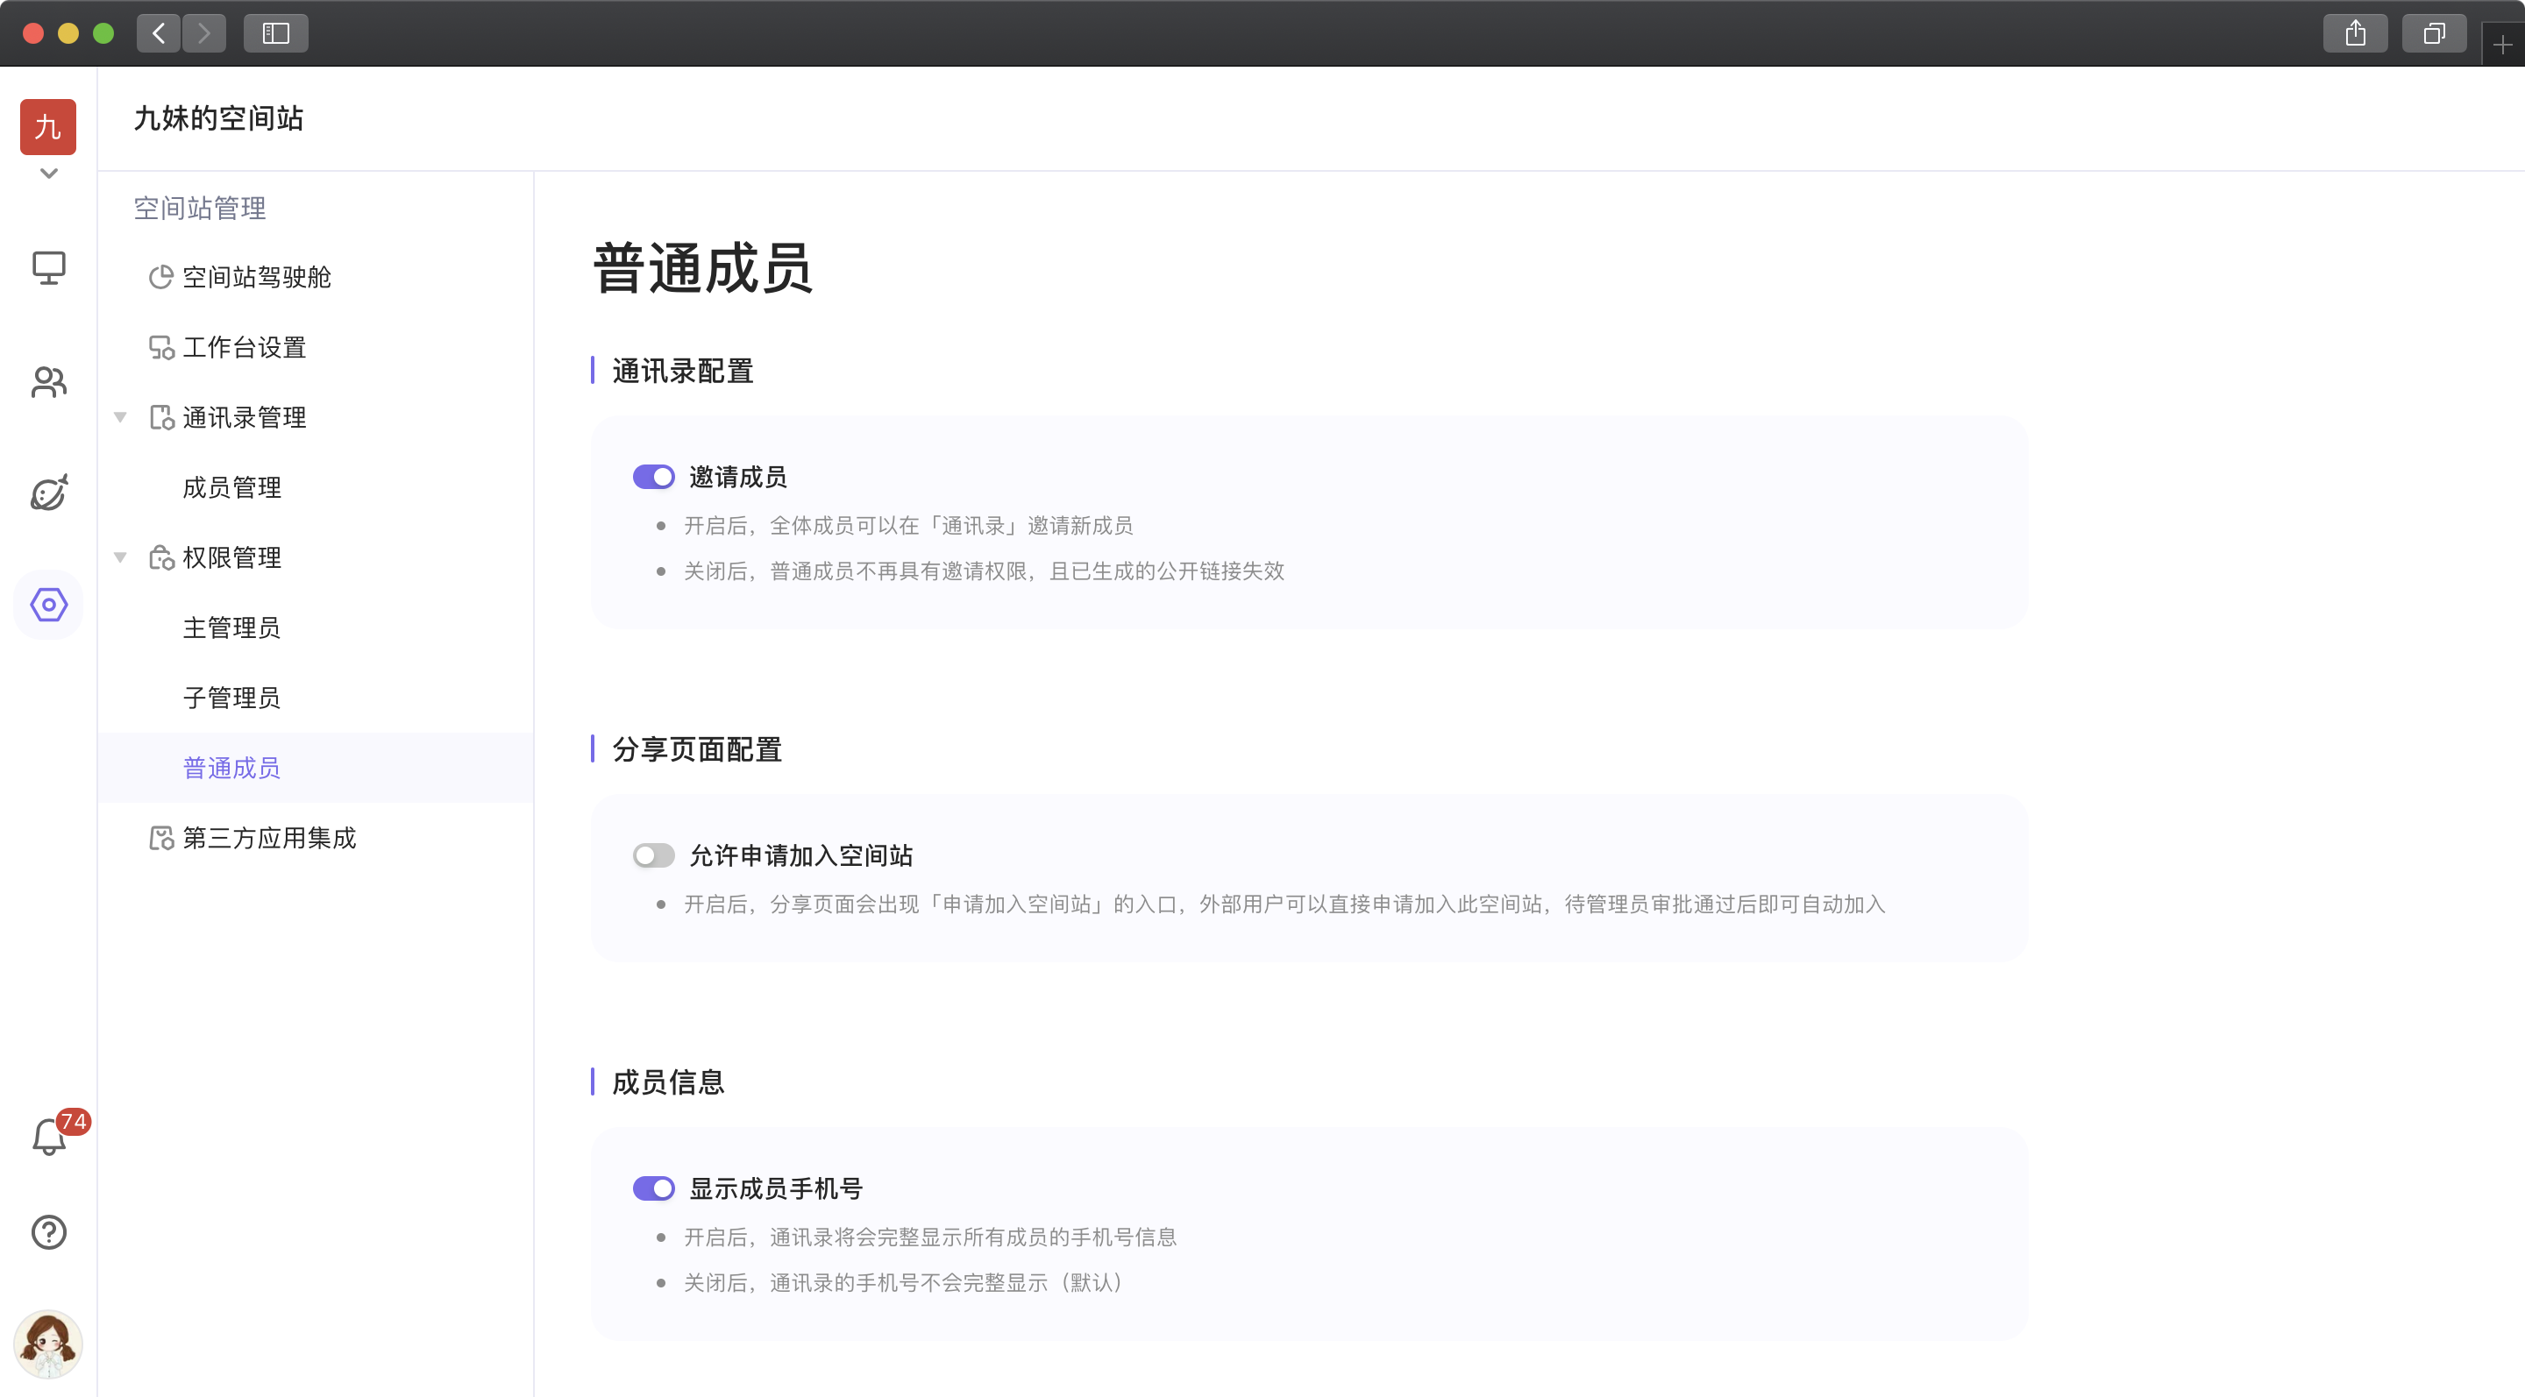Click the red 九 space logo
Image resolution: width=2525 pixels, height=1397 pixels.
[48, 126]
